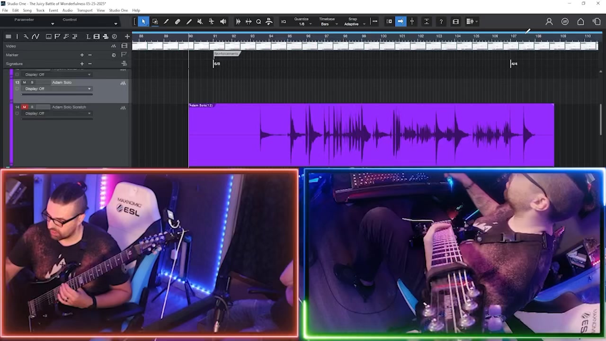The height and width of the screenshot is (341, 606).
Task: Open the Transport menu
Action: click(84, 10)
